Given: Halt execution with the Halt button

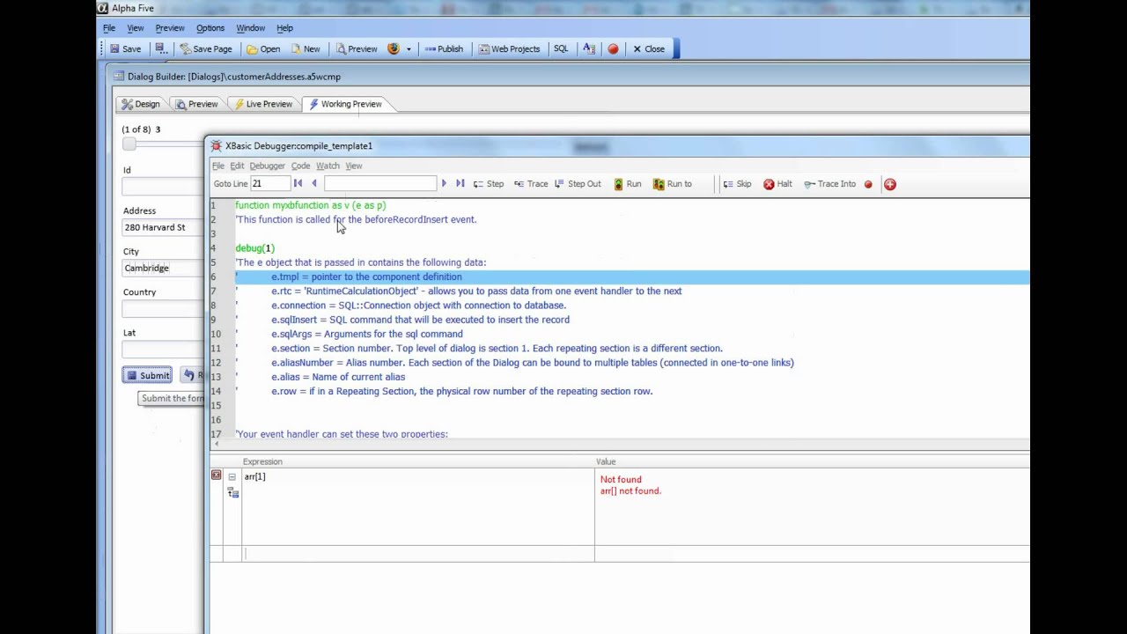Looking at the screenshot, I should point(777,184).
